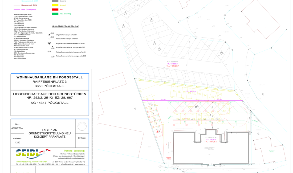Click the 'Fax: +43 - (0) 2732 - 484 - 860' number
Screen dimensions: 293x173
tap(48, 164)
